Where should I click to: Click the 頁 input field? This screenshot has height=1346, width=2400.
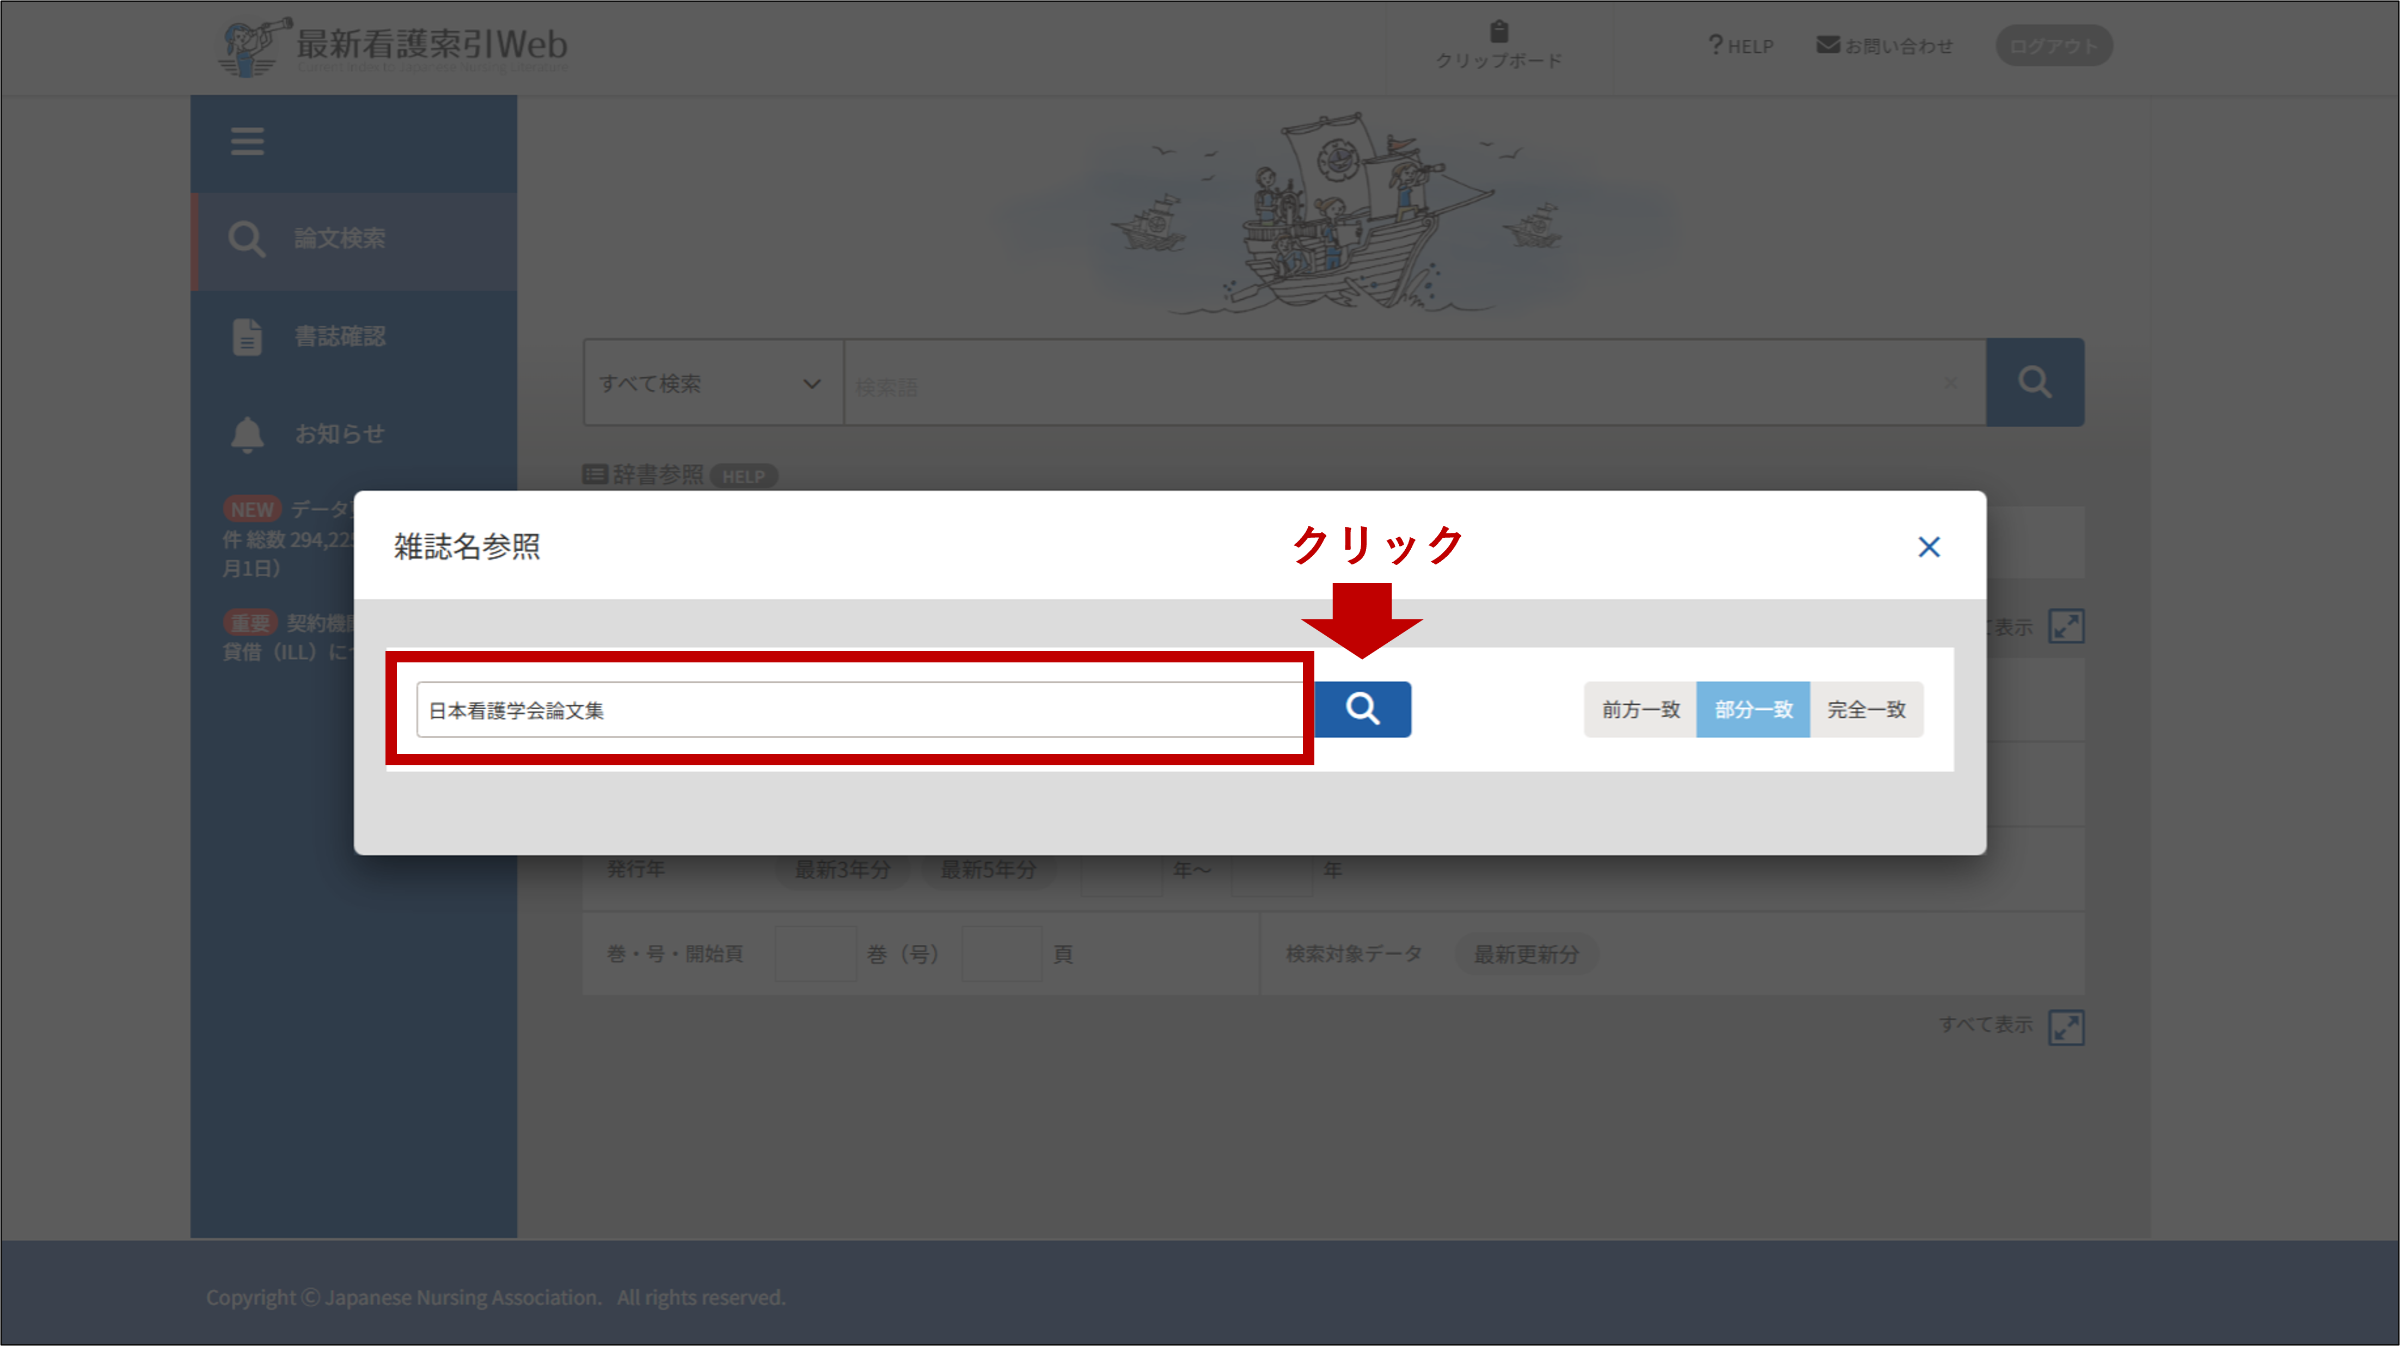tap(1002, 954)
